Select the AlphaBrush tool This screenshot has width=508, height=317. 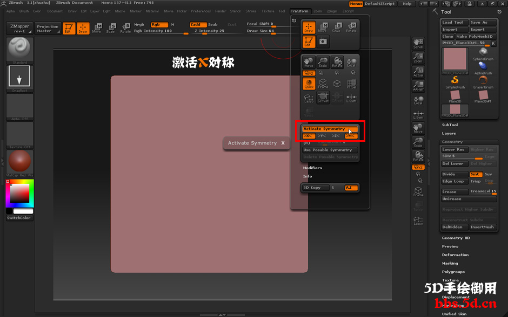click(x=483, y=68)
